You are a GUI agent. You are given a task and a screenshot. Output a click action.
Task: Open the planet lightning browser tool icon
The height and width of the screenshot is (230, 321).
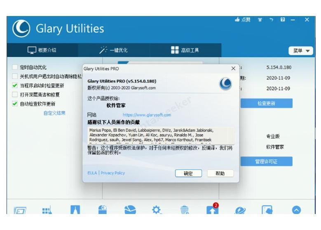[x=240, y=210]
